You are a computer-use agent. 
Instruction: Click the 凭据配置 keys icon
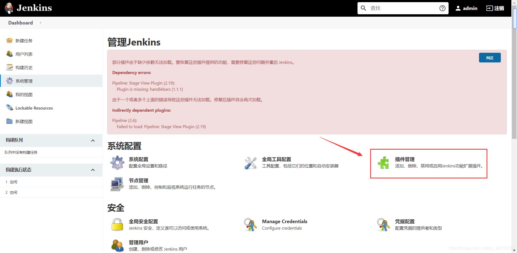pos(384,225)
